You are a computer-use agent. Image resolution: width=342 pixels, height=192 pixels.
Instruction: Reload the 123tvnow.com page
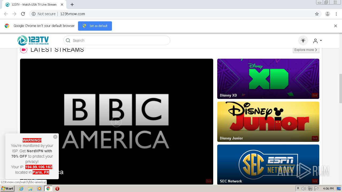click(23, 14)
